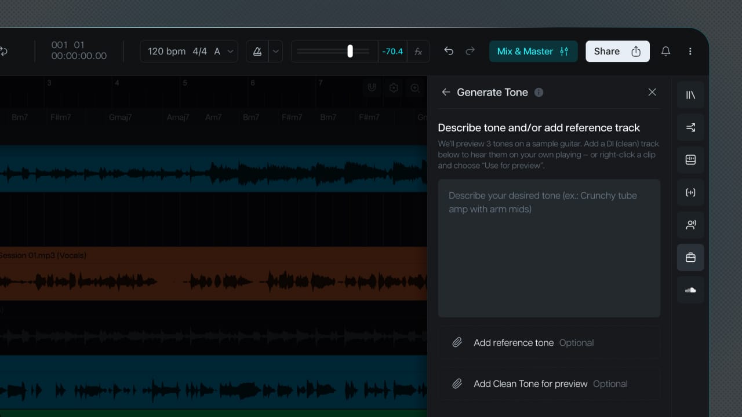Click bar 5 on the timeline ruler
This screenshot has width=742, height=417.
[185, 83]
